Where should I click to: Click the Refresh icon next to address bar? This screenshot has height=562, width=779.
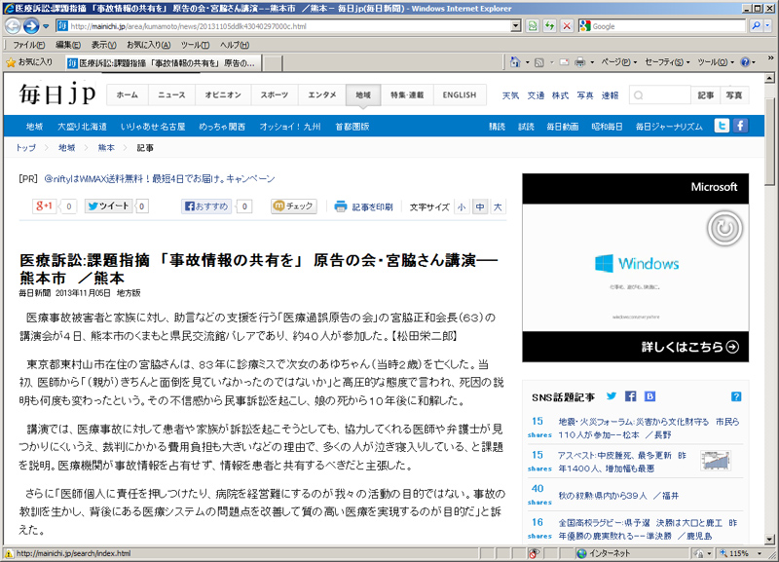tap(549, 26)
